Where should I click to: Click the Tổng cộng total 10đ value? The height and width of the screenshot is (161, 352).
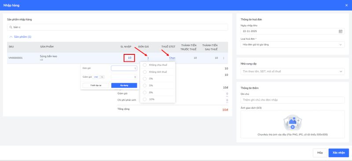pos(225,110)
